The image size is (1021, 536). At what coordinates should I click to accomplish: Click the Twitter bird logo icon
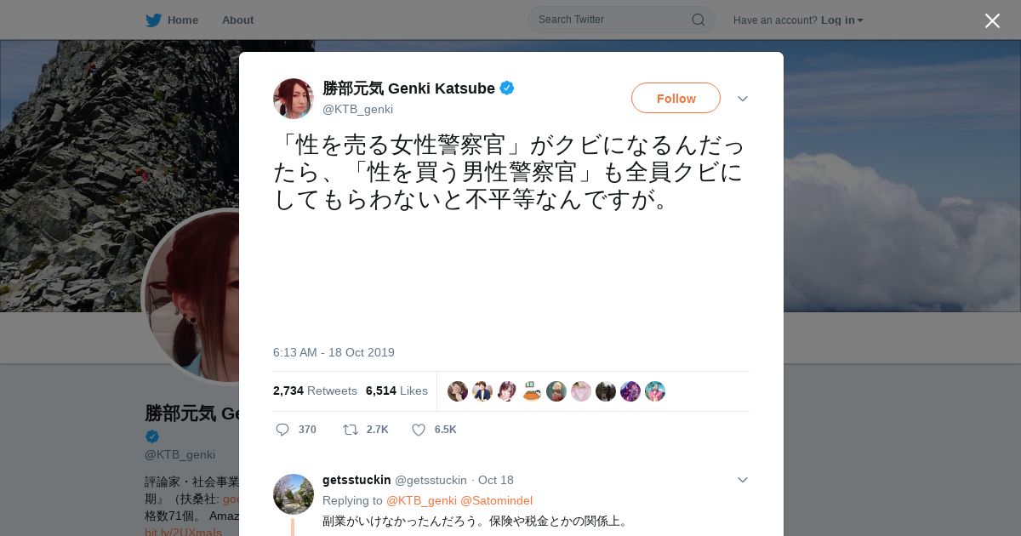[x=153, y=20]
